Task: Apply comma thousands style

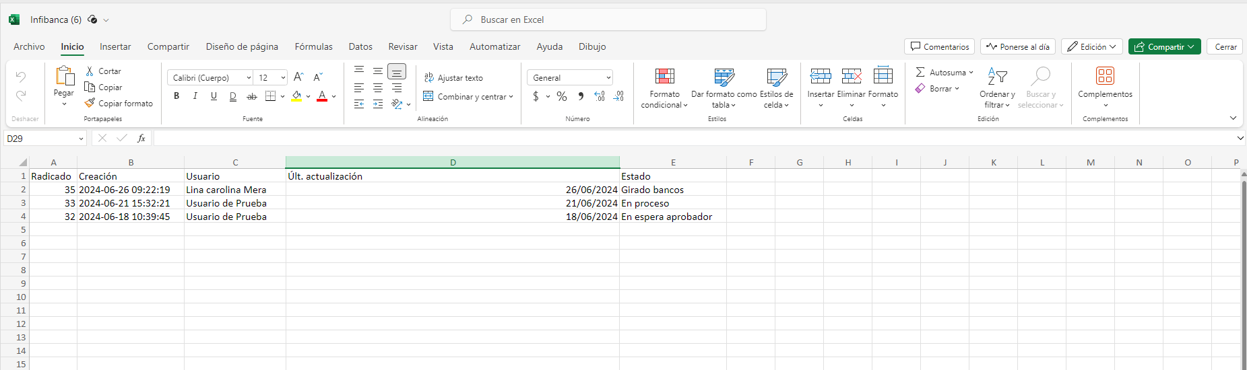Action: click(x=581, y=96)
